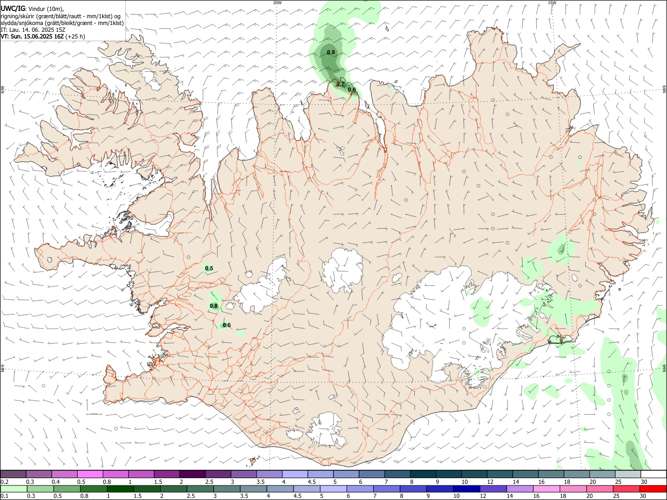
Task: Click the 0.7 rainfall value on the north coast
Action: (340, 84)
